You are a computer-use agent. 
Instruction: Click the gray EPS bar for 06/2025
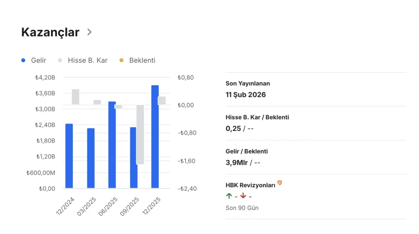click(118, 107)
